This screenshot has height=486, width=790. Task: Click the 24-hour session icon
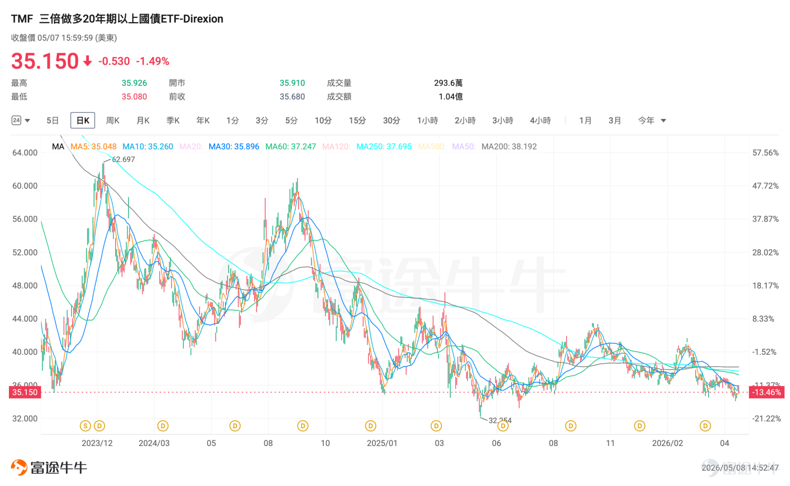click(x=16, y=120)
